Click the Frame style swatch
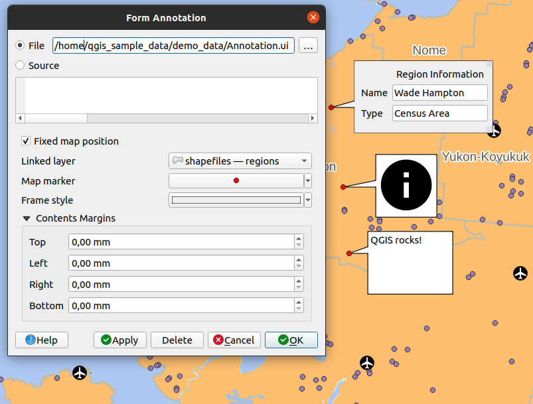This screenshot has height=404, width=533. pyautogui.click(x=236, y=200)
